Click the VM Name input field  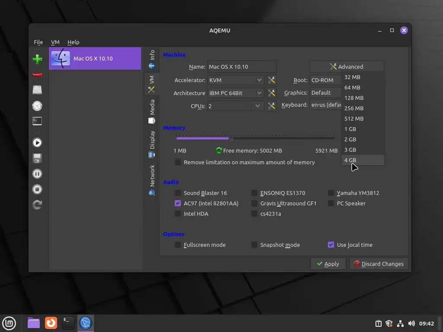point(242,67)
